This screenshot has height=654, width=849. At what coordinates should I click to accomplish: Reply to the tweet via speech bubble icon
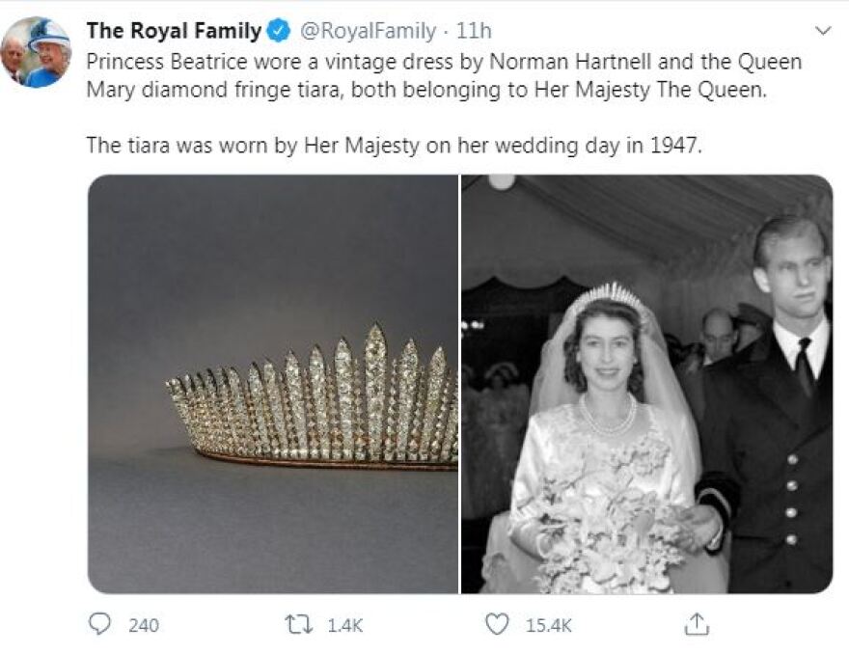click(100, 625)
